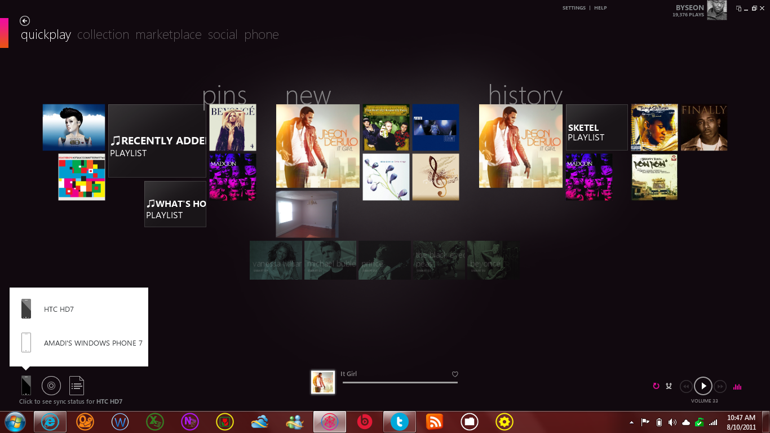Viewport: 770px width, 433px height.
Task: Switch to compact mode window button
Action: point(739,8)
